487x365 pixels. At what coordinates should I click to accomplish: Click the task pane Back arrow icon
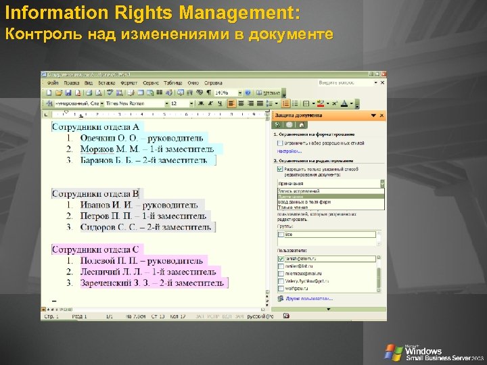tap(277, 125)
